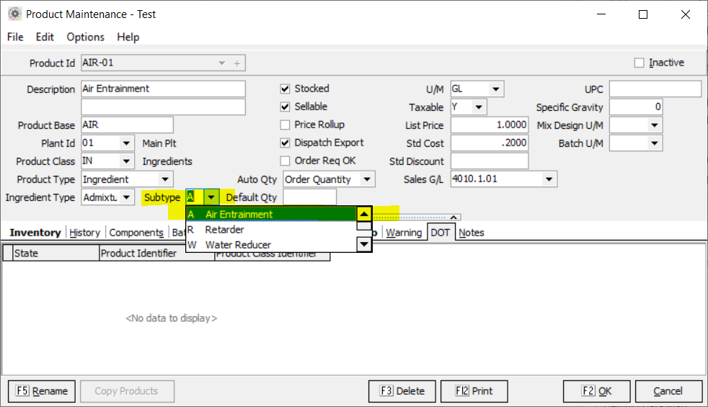The width and height of the screenshot is (708, 407).
Task: Expand the U/M dropdown
Action: (495, 89)
